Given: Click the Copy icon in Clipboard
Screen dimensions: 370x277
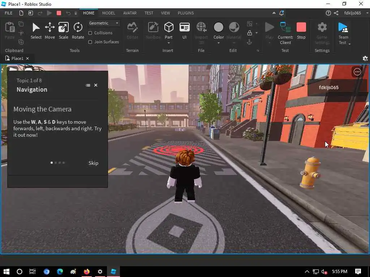Looking at the screenshot, I should click(21, 24).
